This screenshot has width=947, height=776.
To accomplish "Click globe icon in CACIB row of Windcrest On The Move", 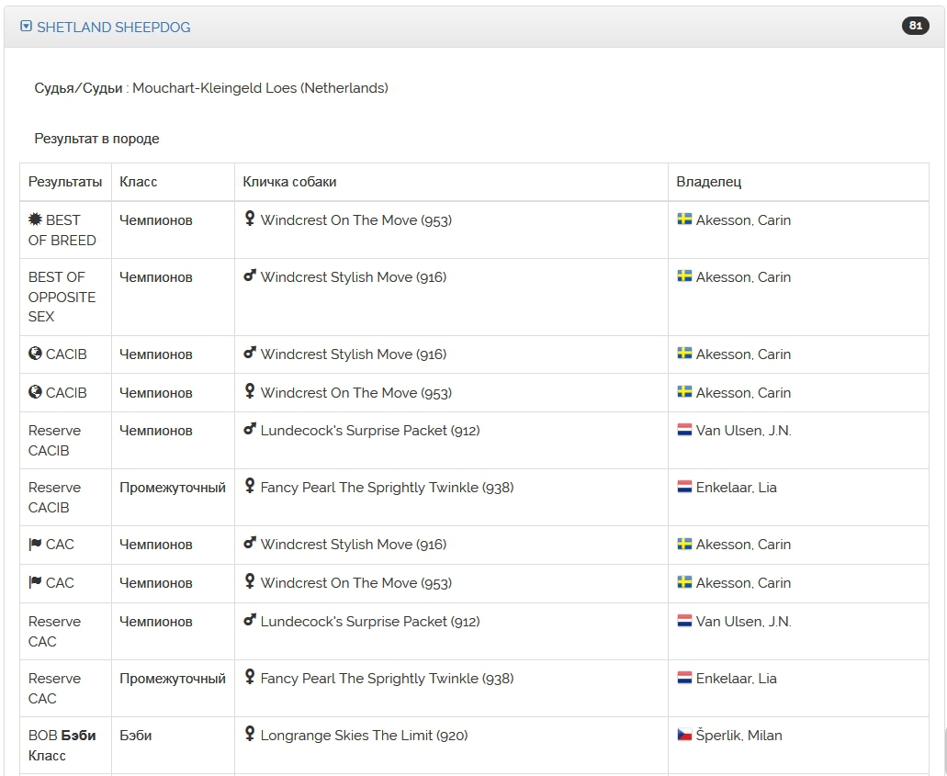I will pos(35,392).
